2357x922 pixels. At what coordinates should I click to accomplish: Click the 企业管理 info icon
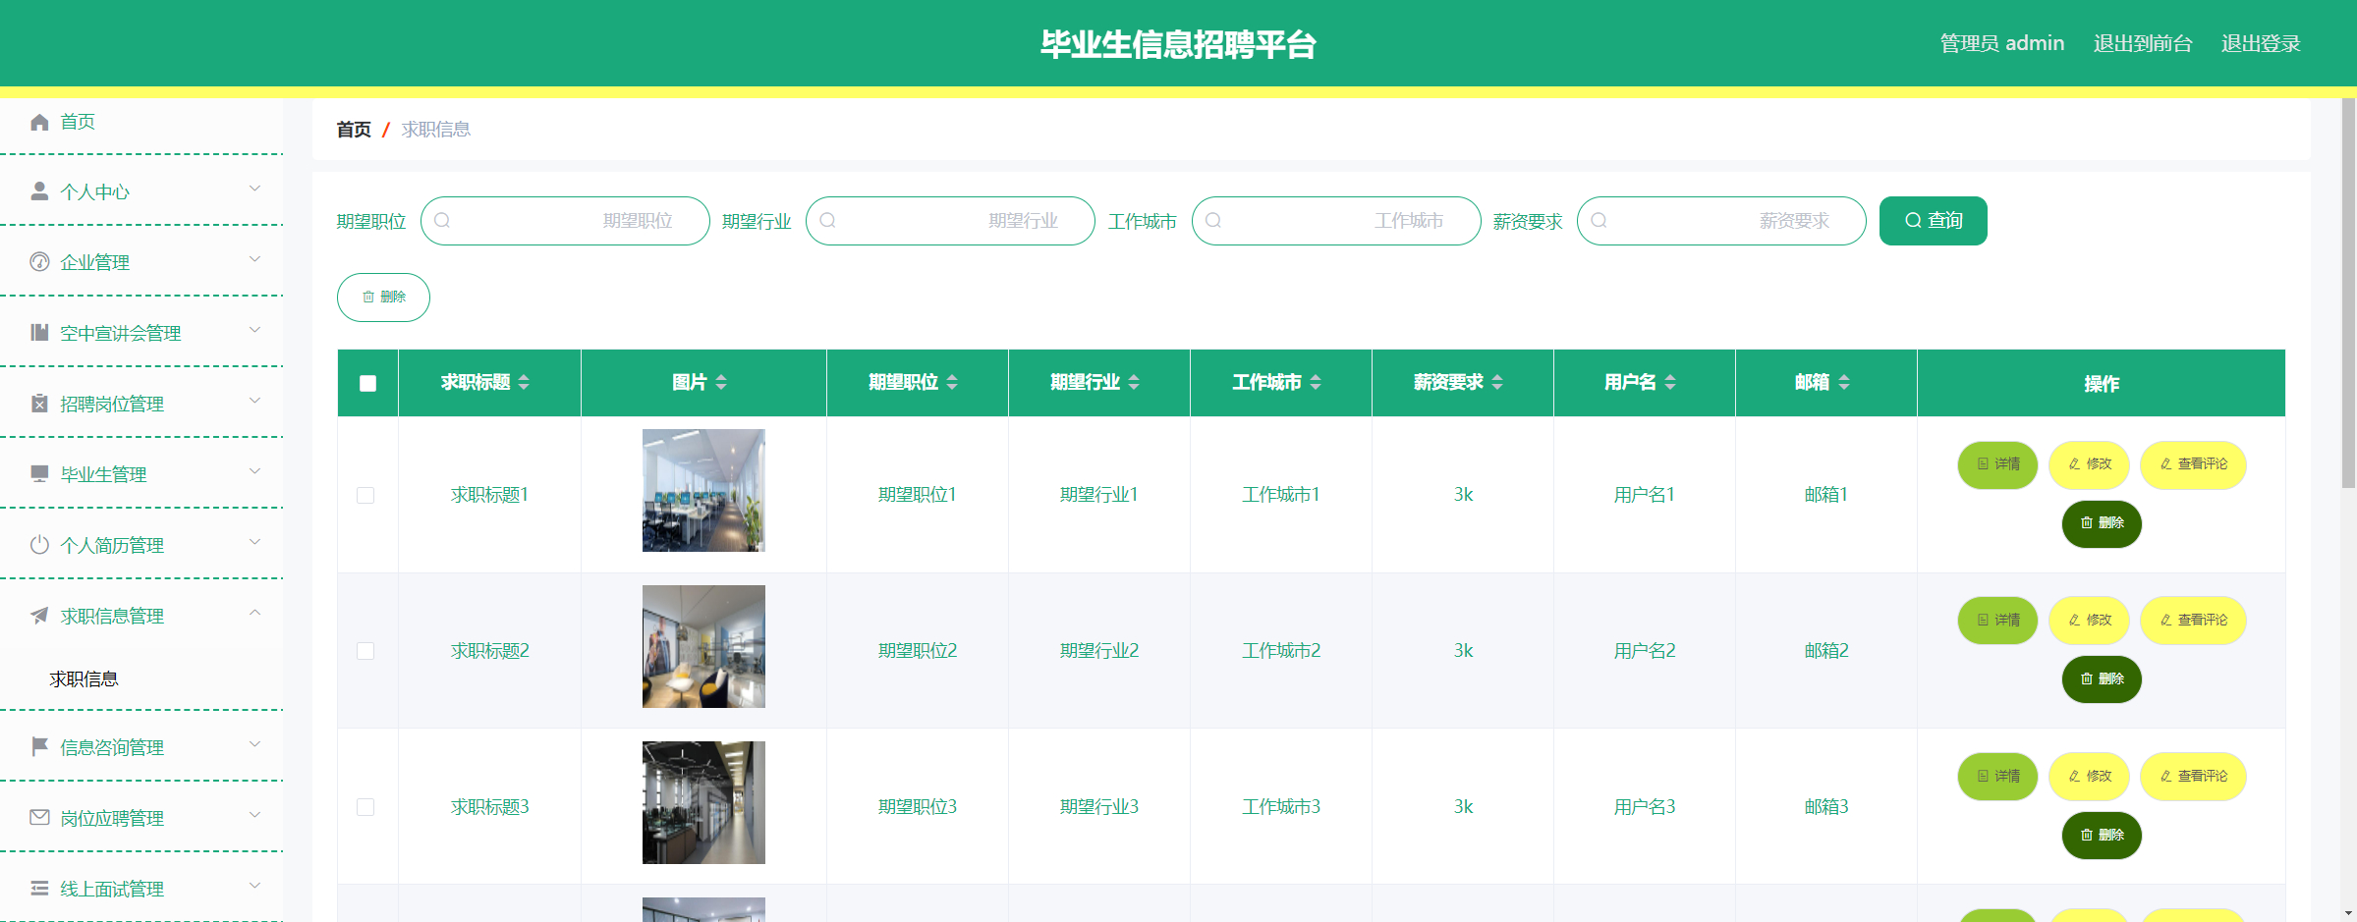39,261
